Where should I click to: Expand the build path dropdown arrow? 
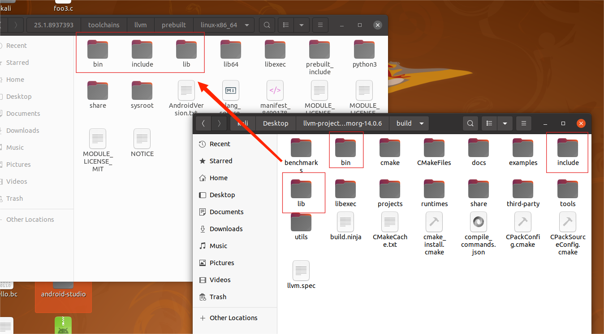coord(422,123)
